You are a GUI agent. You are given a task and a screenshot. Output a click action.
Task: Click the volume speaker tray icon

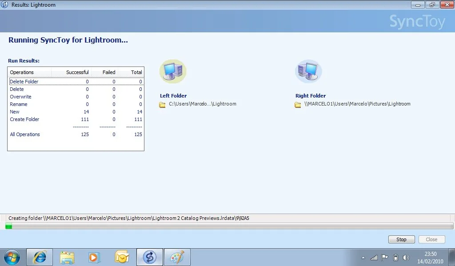click(x=406, y=257)
